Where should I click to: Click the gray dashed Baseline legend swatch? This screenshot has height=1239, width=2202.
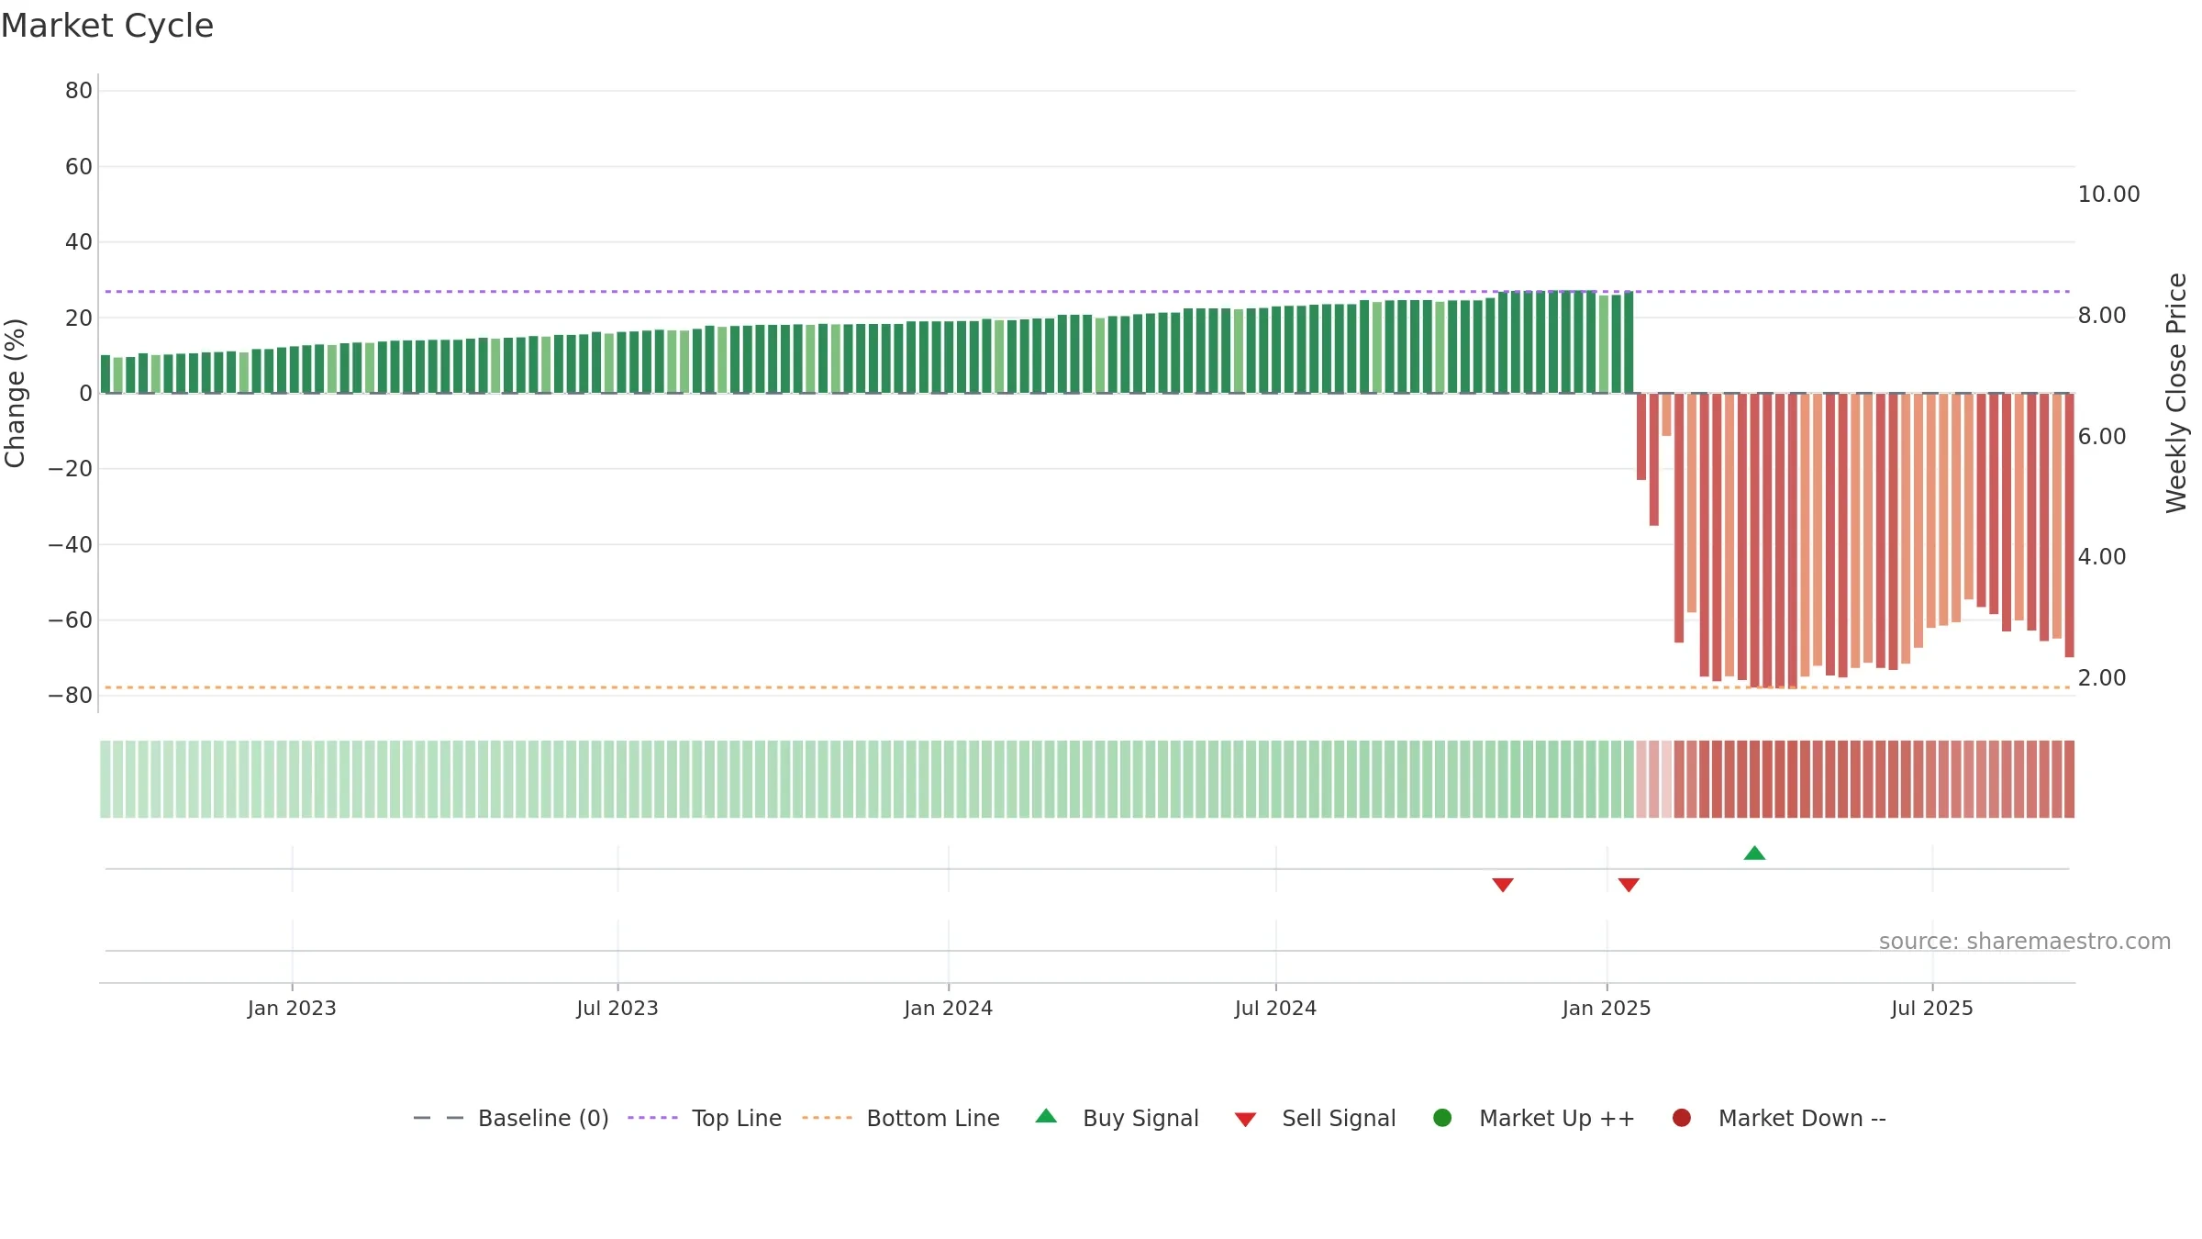(439, 1118)
